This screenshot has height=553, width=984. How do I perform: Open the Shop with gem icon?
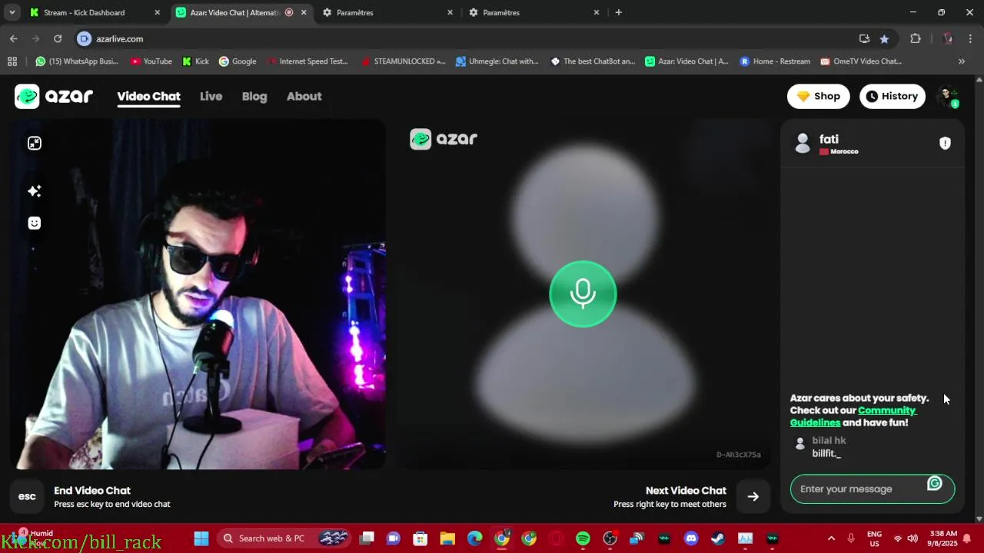818,96
